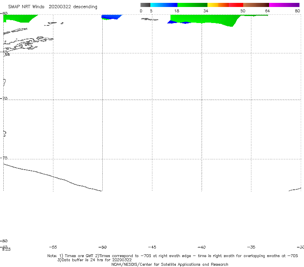Click the latitude label '-70'
The image size is (304, 267).
[4, 99]
